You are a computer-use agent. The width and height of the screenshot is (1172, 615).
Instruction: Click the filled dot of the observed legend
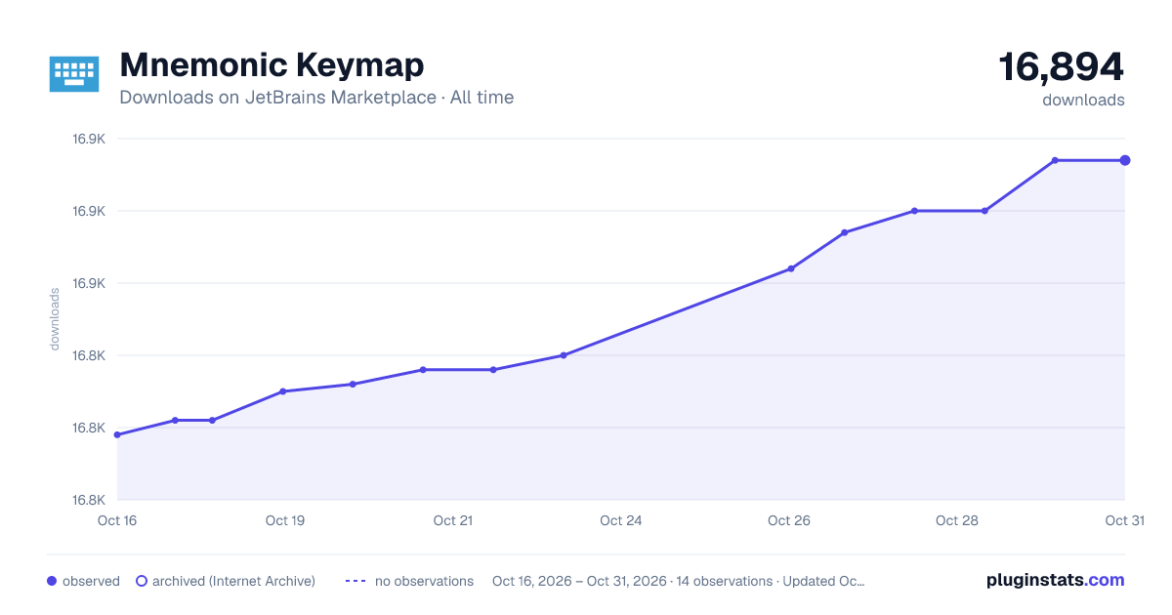point(52,581)
